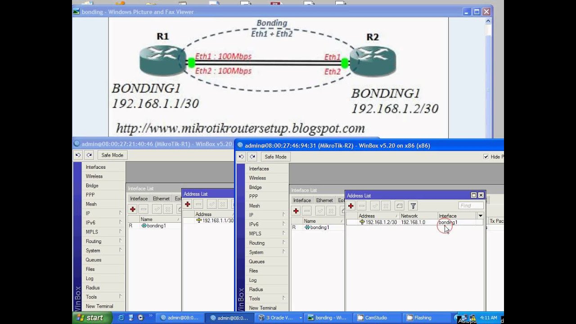Viewport: 576px width, 324px height.
Task: Open Internet Explorer from the quick launch
Action: [x=121, y=318]
